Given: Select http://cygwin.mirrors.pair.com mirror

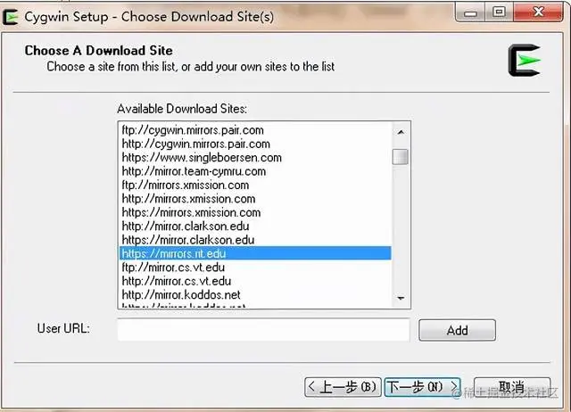Looking at the screenshot, I should pyautogui.click(x=255, y=144).
